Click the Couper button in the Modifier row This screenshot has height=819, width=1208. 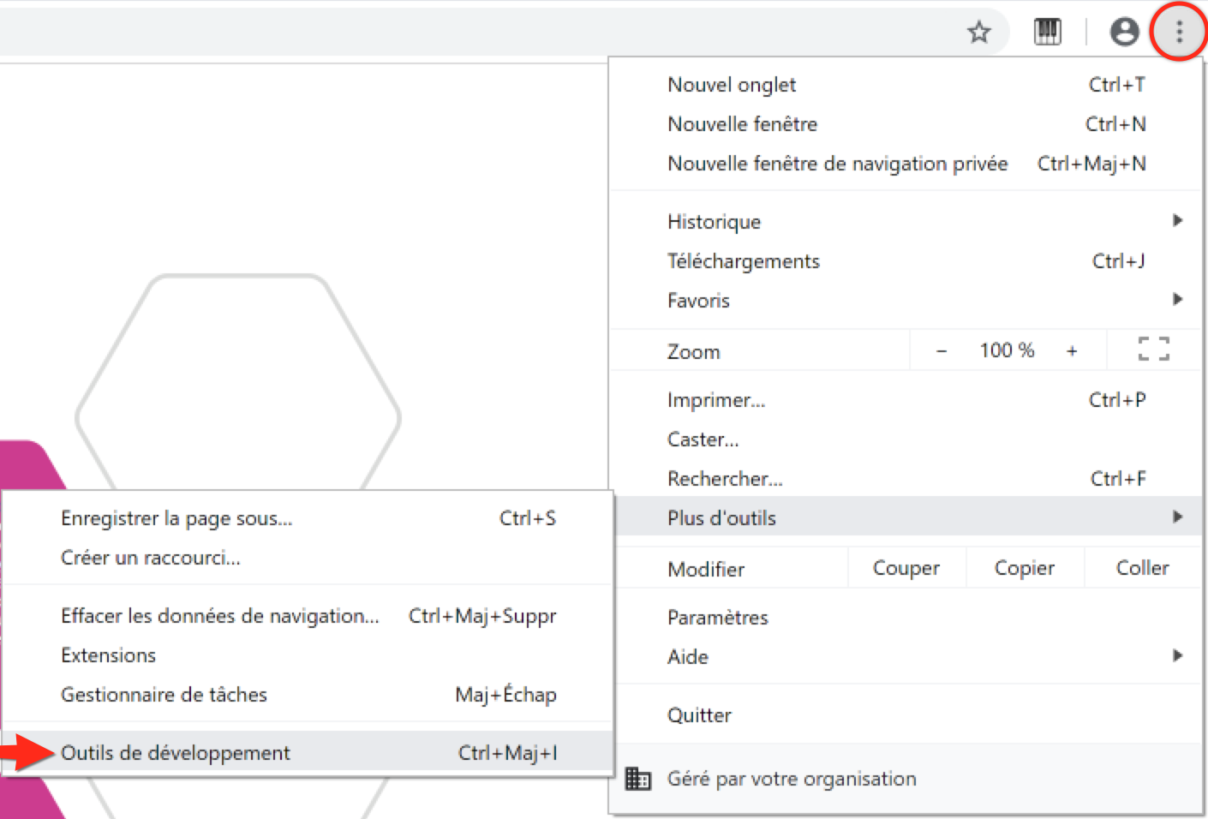(x=906, y=567)
